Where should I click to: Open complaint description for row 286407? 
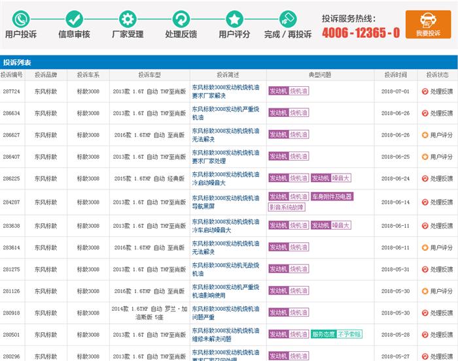pos(226,157)
